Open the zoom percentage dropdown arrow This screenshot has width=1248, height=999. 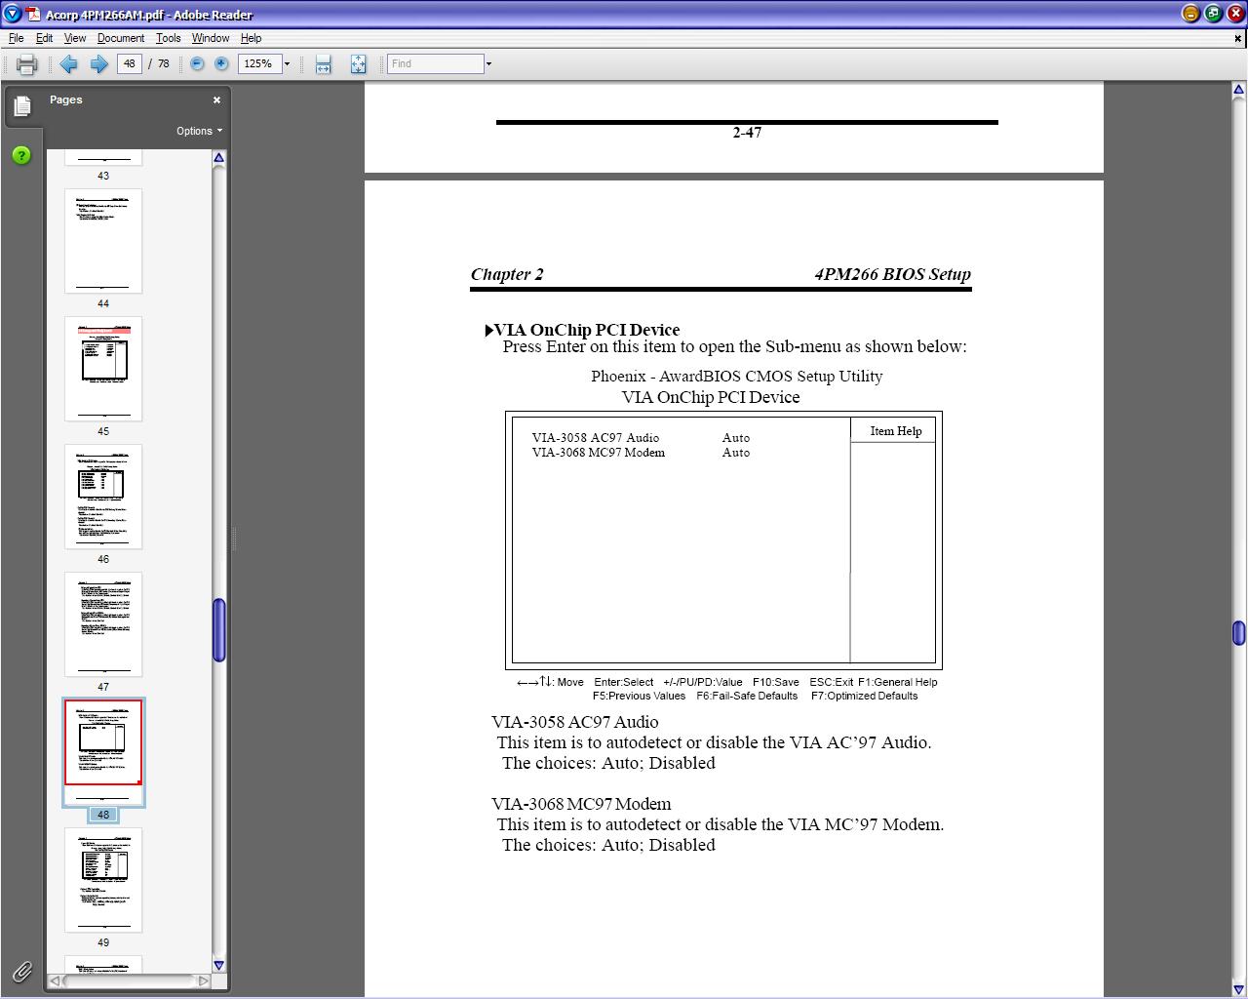click(x=287, y=63)
